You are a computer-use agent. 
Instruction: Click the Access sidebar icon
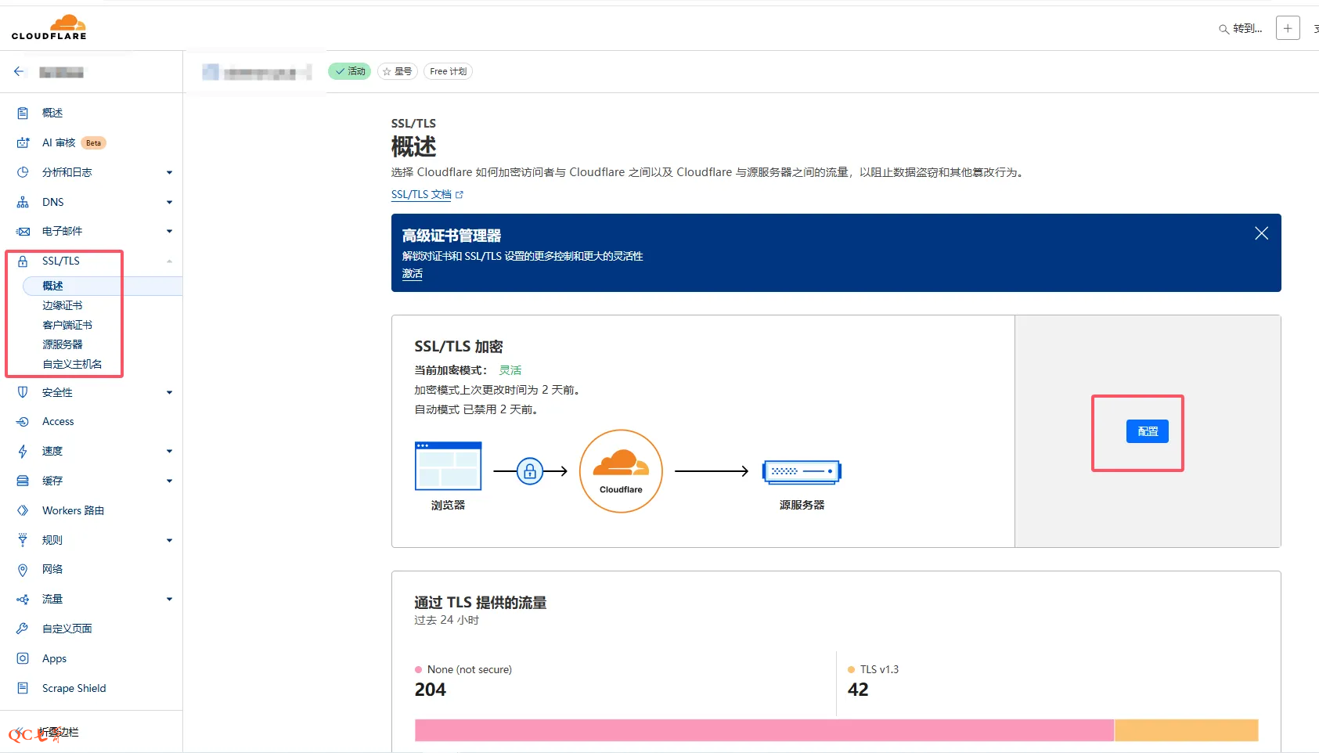23,422
